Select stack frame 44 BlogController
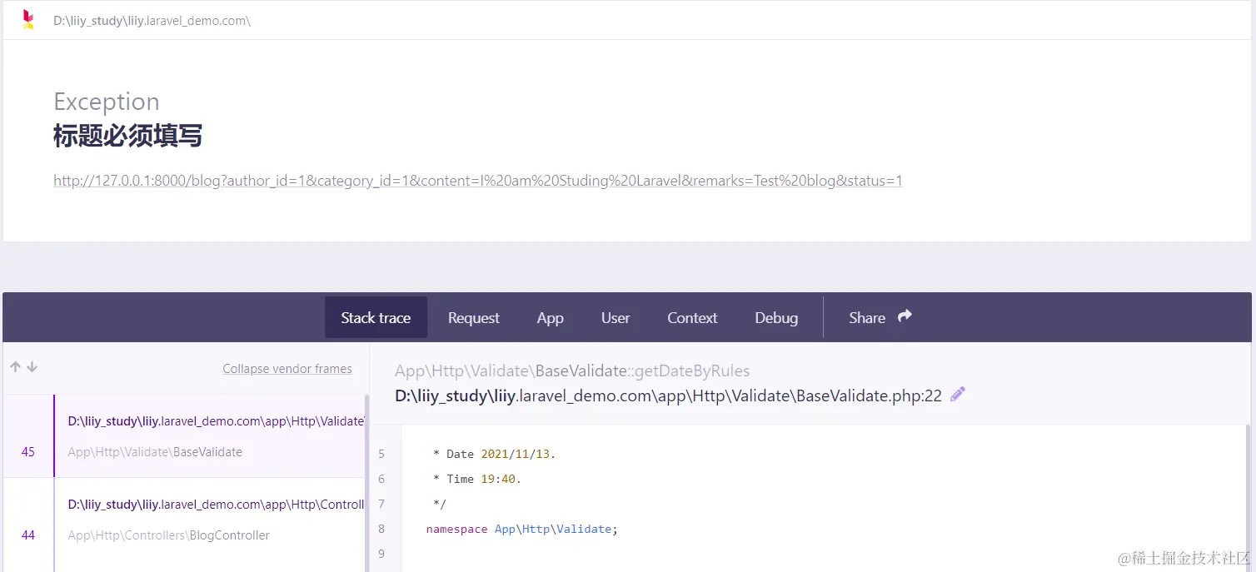The width and height of the screenshot is (1256, 572). point(208,519)
